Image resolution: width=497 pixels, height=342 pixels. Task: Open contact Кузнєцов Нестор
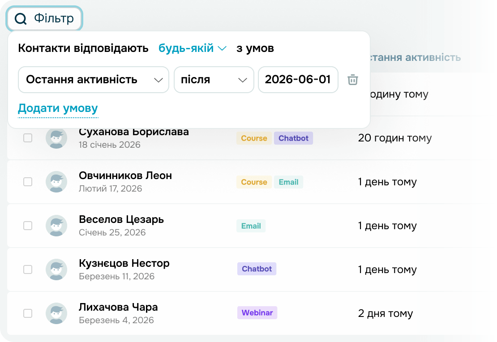click(124, 263)
